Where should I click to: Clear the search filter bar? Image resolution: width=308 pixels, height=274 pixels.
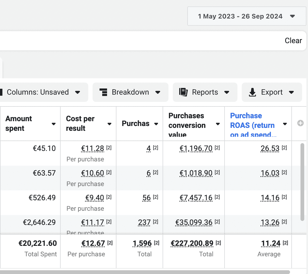tap(293, 41)
